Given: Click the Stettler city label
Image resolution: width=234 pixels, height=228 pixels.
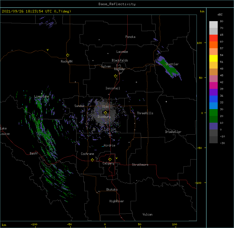Looking at the screenshot, I should (172, 64).
